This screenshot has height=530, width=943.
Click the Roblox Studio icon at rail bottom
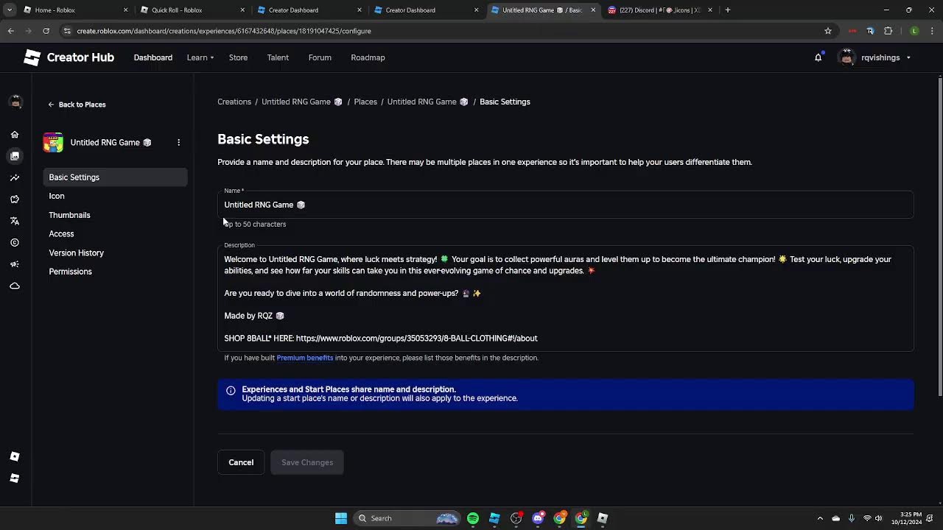[15, 478]
